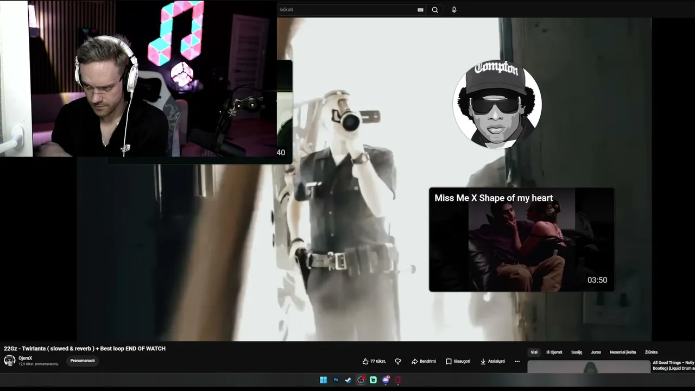Select the Susiję filter chip

tap(577, 352)
